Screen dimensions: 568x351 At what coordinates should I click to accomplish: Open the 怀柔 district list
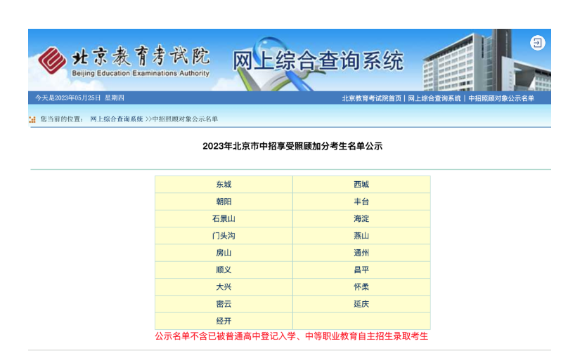361,287
